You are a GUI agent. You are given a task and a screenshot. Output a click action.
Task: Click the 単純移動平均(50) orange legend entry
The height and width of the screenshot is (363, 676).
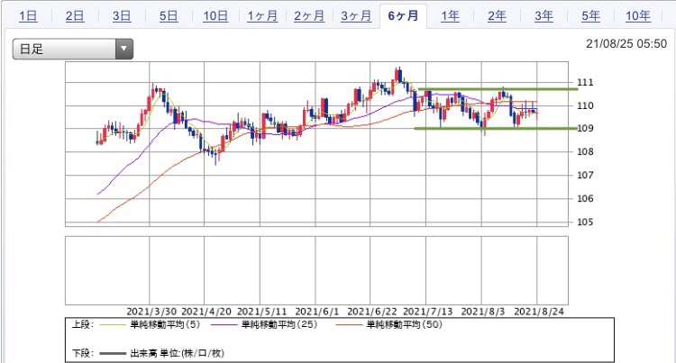click(x=388, y=324)
